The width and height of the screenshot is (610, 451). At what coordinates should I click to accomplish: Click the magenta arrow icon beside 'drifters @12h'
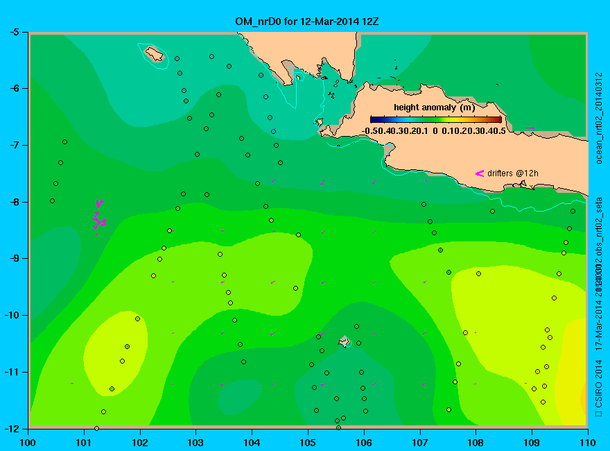(480, 173)
